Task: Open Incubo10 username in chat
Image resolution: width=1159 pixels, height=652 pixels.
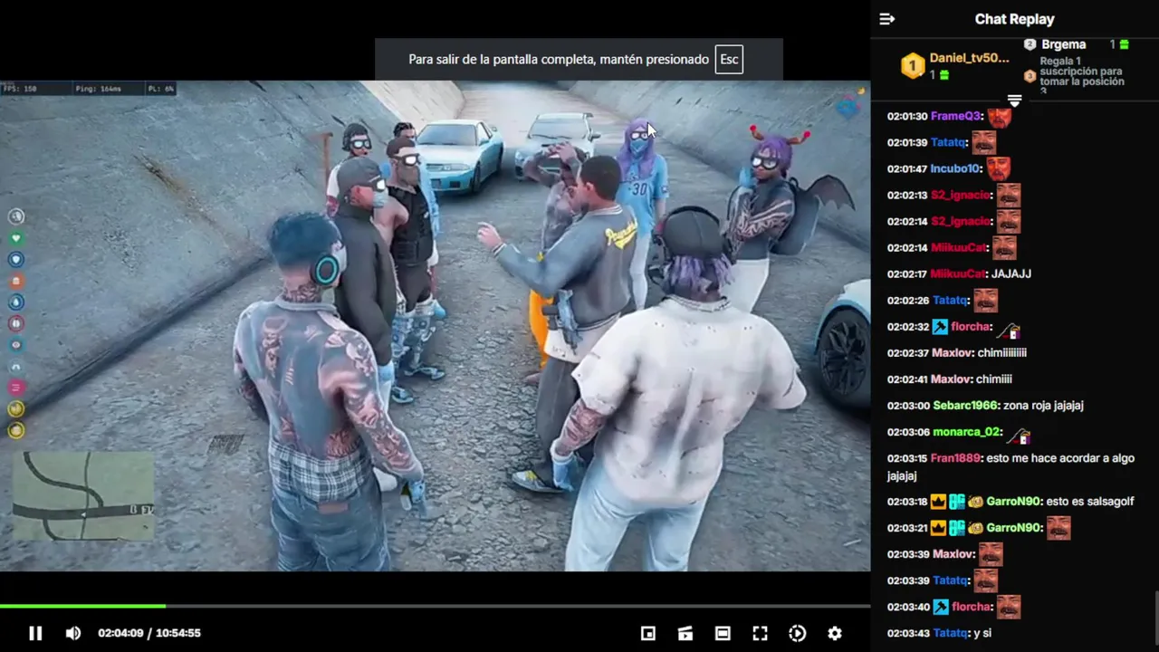Action: pos(955,168)
